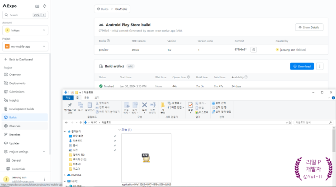Open Updates in Expo sidebar
The image size is (336, 187).
(12, 143)
